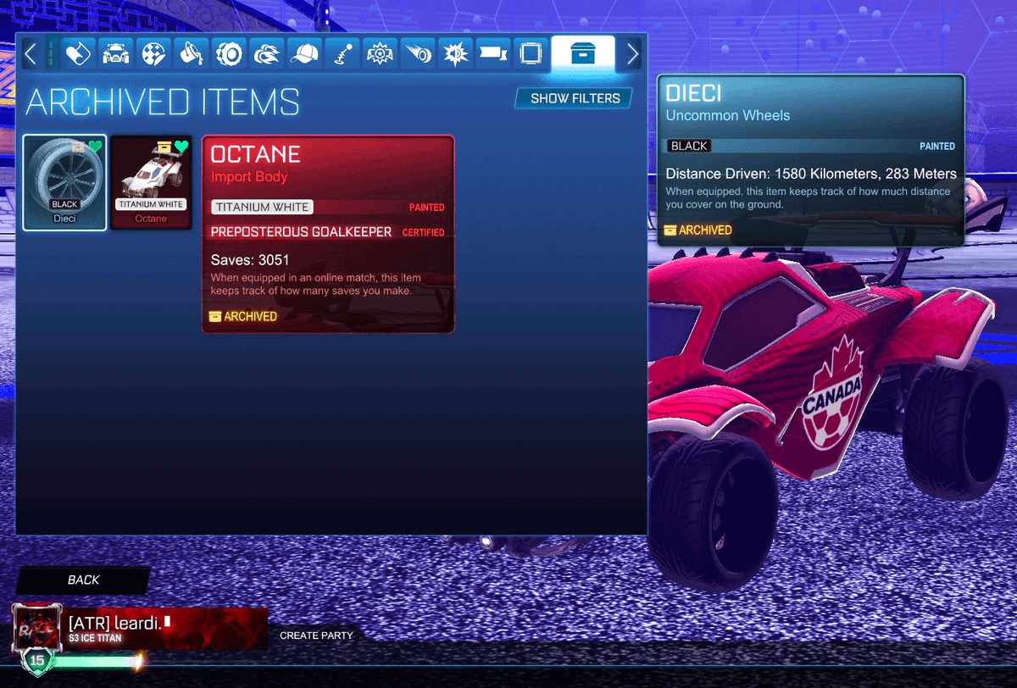1017x688 pixels.
Task: Open the Rocket Boost flame tab
Action: click(266, 53)
